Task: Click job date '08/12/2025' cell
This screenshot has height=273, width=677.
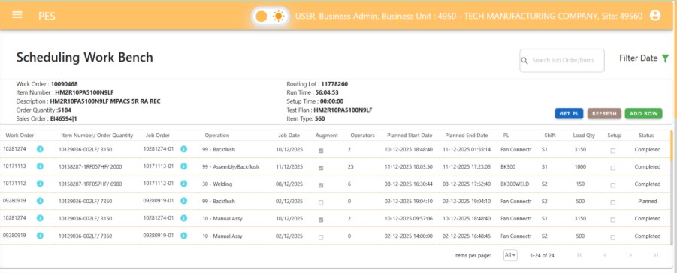Action: coord(289,184)
